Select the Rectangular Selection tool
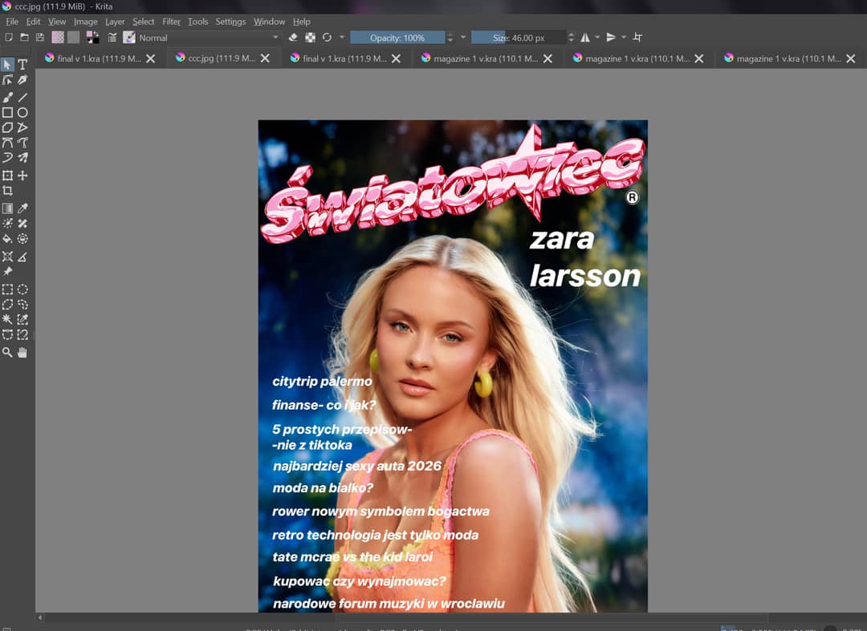The width and height of the screenshot is (867, 631). coord(7,289)
